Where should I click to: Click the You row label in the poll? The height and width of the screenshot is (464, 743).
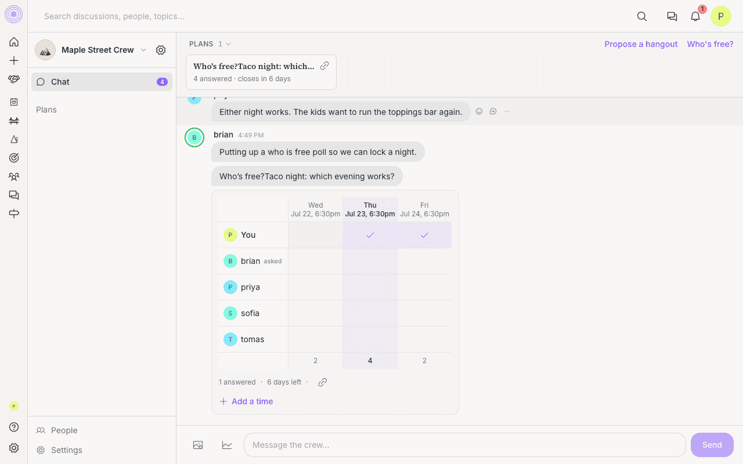[x=248, y=235]
